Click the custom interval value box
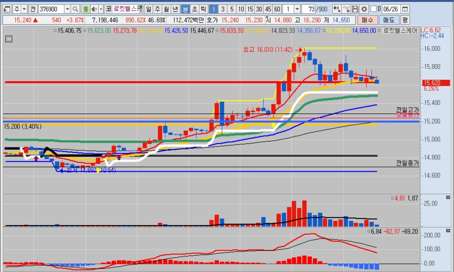454x272 pixels. click(x=288, y=9)
